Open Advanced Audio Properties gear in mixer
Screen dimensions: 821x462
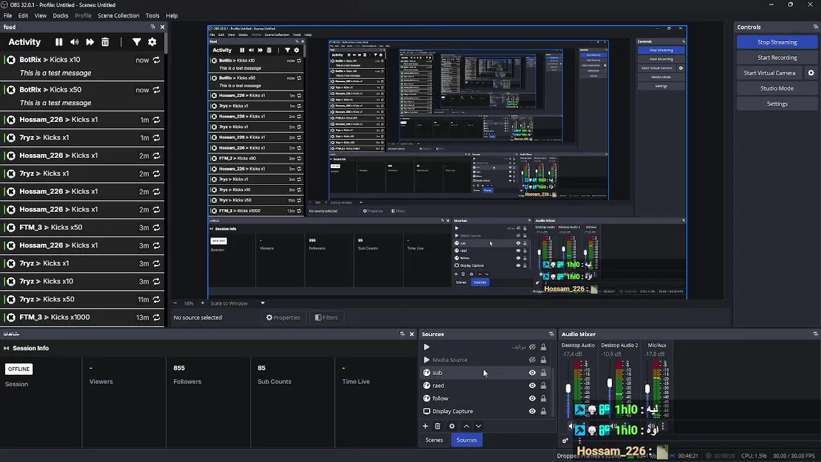[565, 441]
